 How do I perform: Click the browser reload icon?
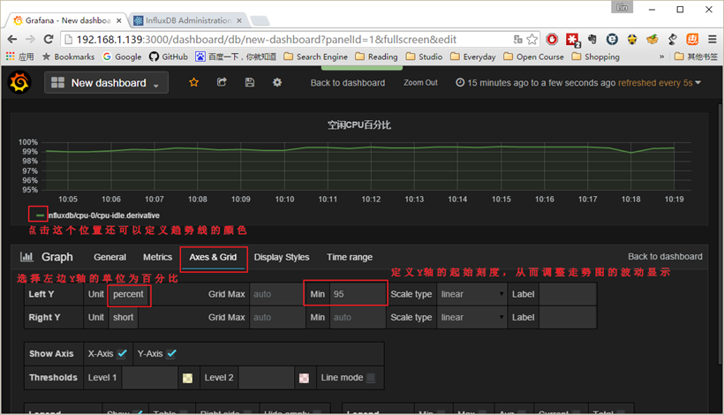(49, 39)
